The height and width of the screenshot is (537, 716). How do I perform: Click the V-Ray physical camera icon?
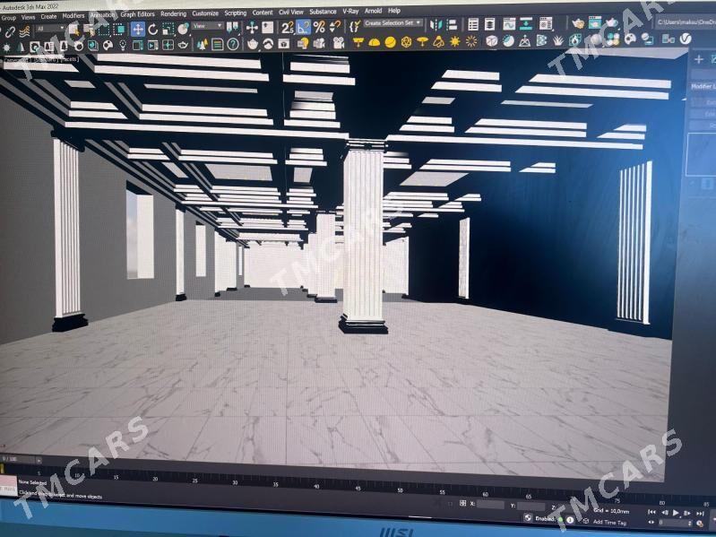(339, 43)
